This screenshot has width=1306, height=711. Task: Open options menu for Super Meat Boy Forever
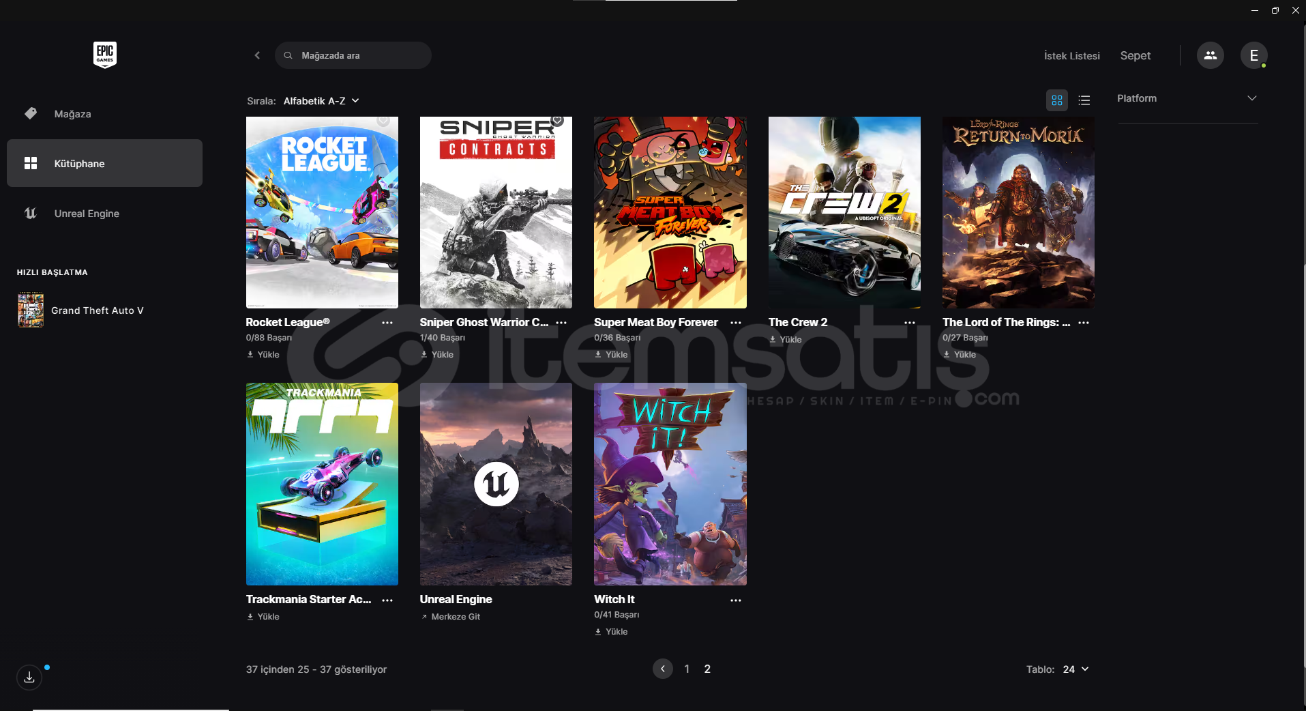pos(736,323)
